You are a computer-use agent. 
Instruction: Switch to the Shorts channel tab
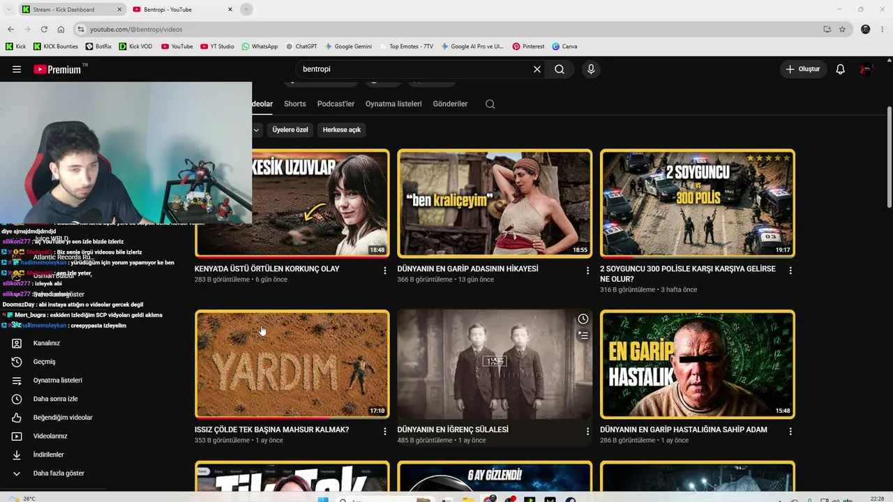tap(295, 104)
